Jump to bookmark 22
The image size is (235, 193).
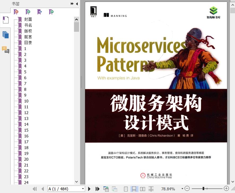click(x=26, y=171)
